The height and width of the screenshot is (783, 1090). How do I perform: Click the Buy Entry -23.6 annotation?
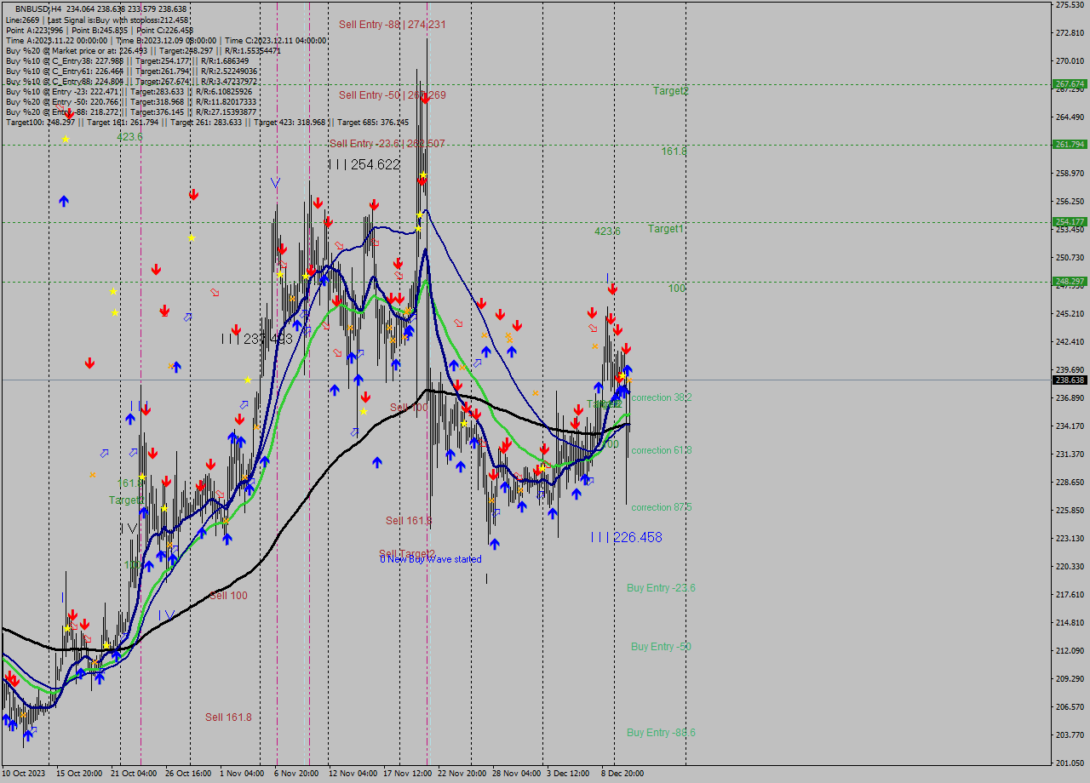(661, 588)
